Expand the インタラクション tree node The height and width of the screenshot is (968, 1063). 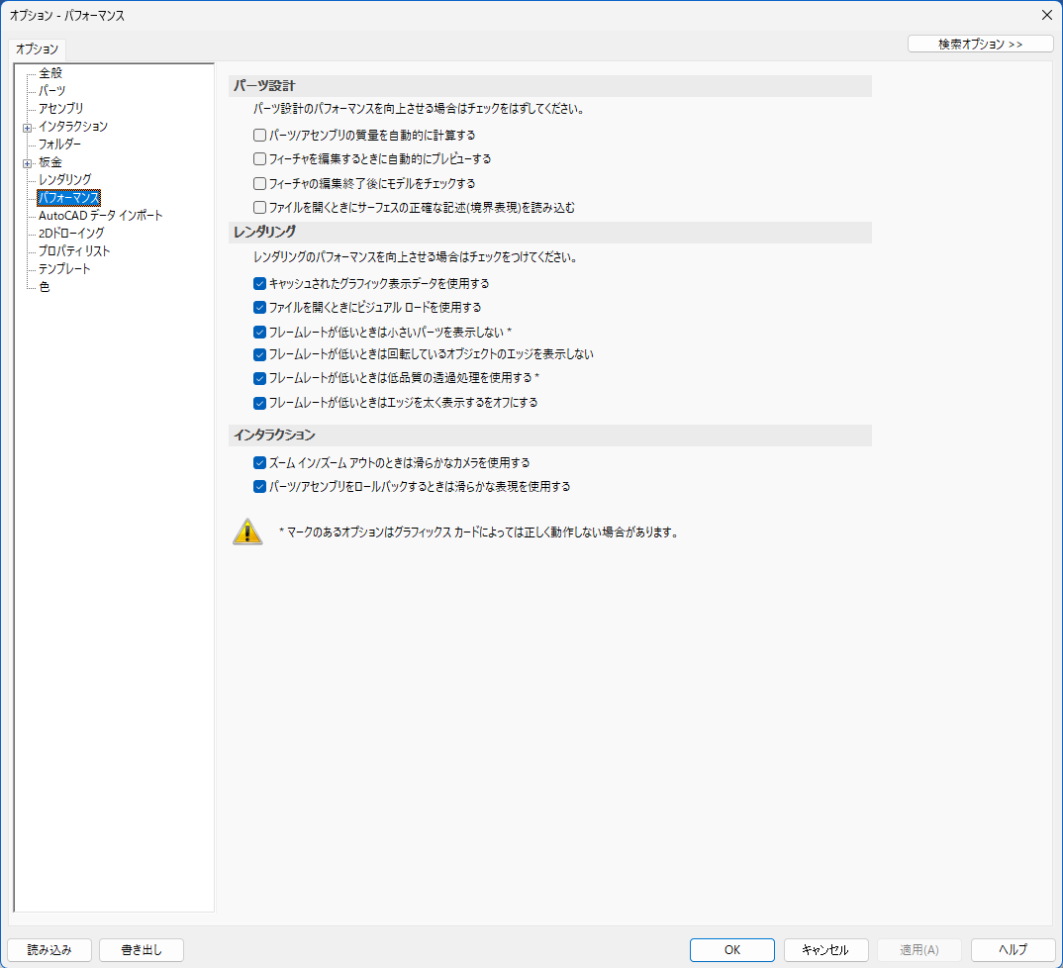click(27, 127)
